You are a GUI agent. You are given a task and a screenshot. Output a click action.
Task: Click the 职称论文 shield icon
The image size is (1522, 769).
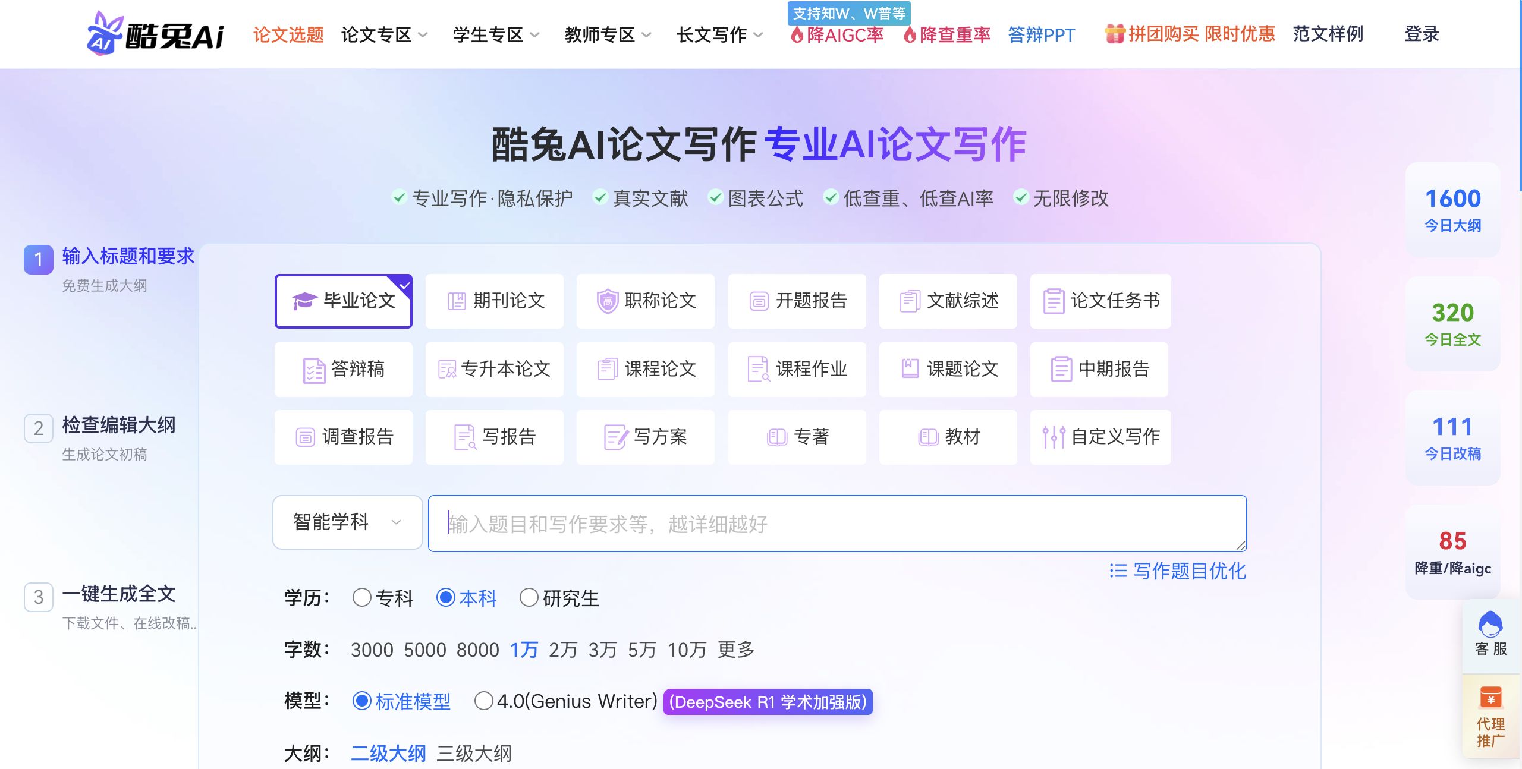pyautogui.click(x=608, y=301)
